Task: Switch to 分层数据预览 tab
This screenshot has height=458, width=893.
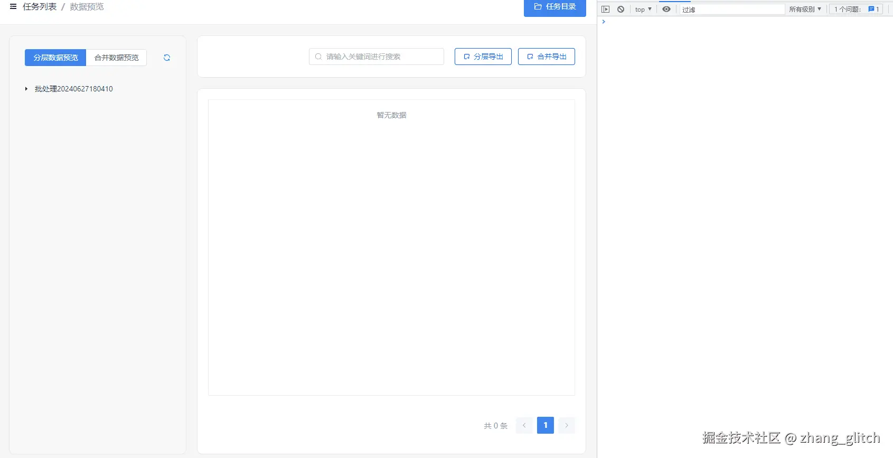Action: point(55,58)
